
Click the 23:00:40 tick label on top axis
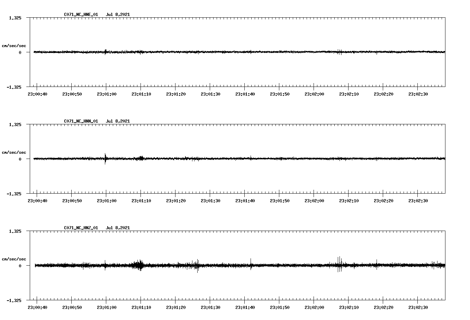38,93
